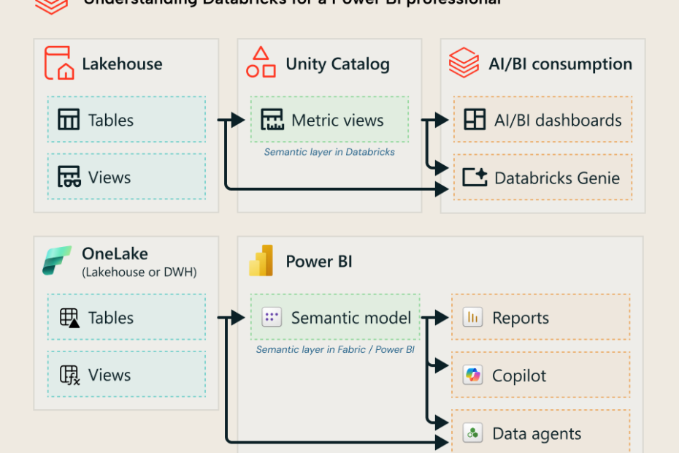Click the '(Lakehouse or DWH)' subtitle text
The width and height of the screenshot is (679, 453).
coord(139,273)
